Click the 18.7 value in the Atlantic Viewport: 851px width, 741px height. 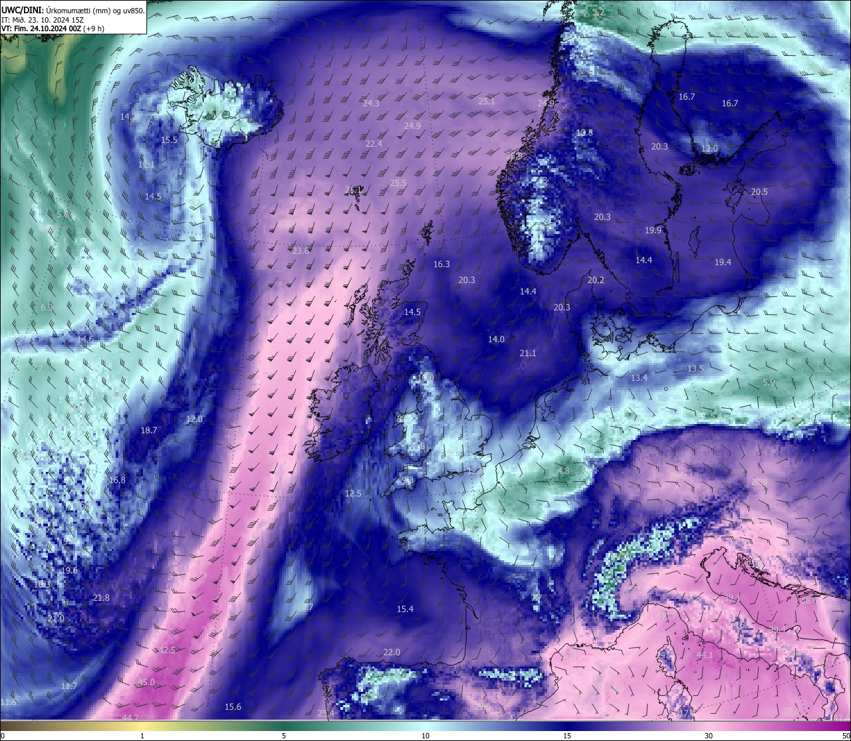coord(149,431)
